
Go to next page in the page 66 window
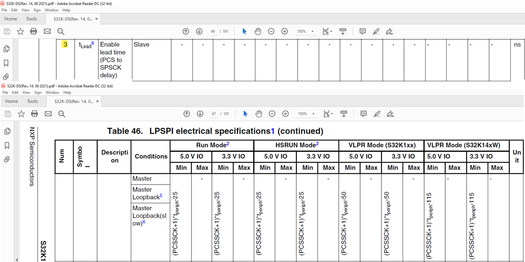[199, 31]
